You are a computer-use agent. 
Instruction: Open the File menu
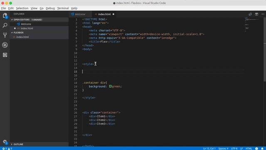3,8
